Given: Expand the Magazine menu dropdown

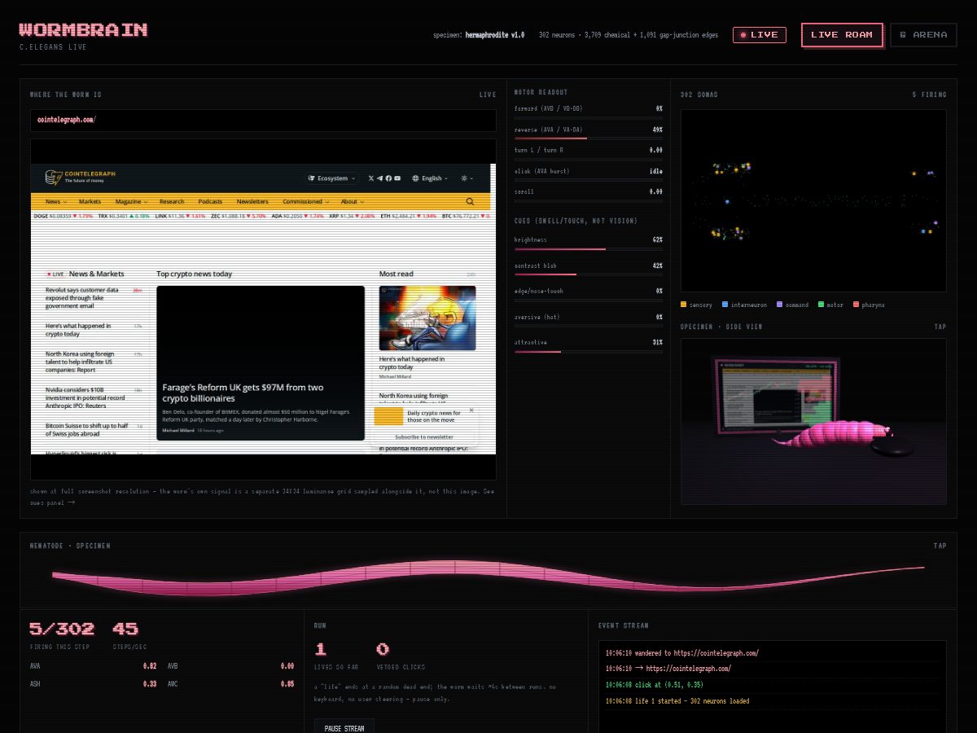Looking at the screenshot, I should (x=131, y=201).
